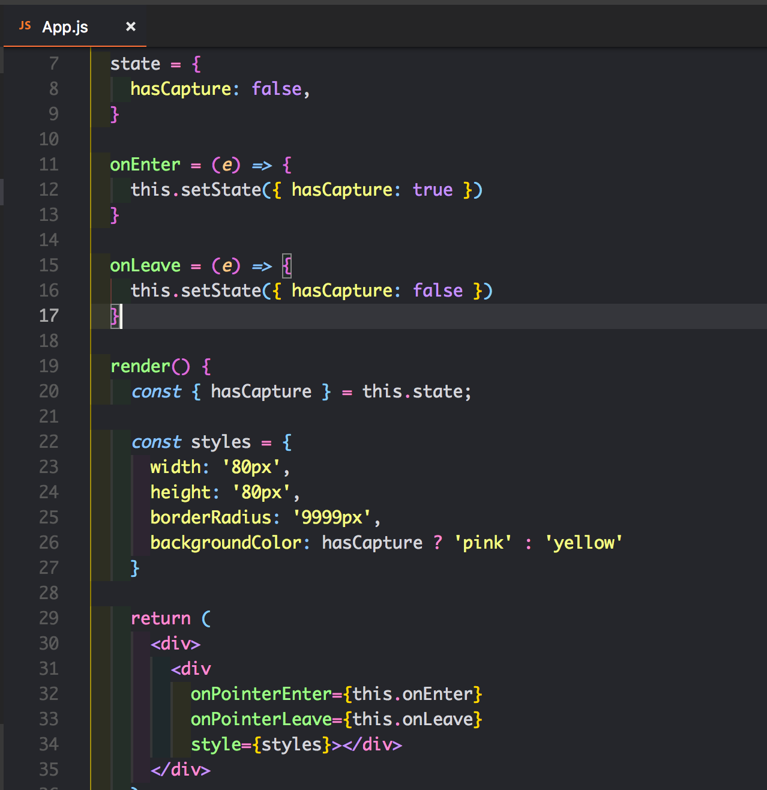Click line number 17 in gutter

click(49, 316)
